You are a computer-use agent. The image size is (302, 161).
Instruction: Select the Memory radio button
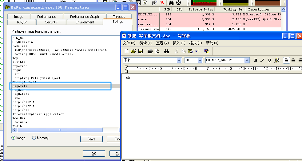34,138
